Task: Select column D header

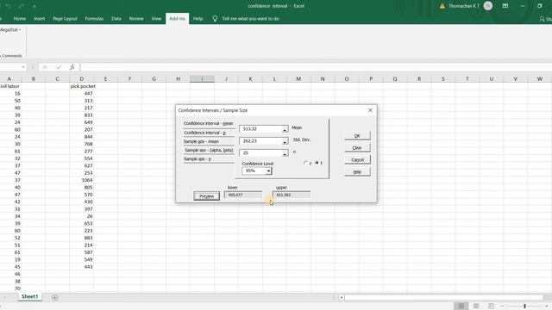Action: coord(81,79)
